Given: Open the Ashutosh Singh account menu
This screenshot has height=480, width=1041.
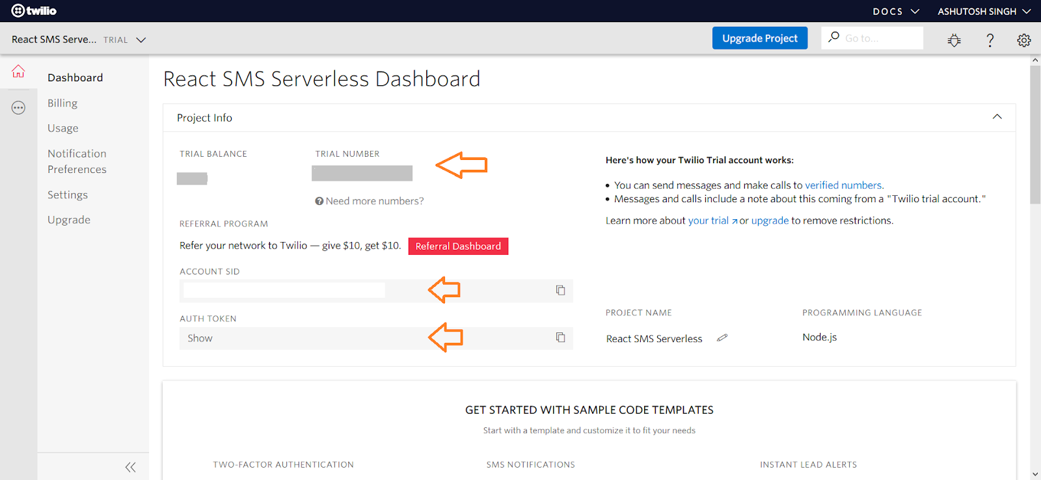Looking at the screenshot, I should pos(984,11).
